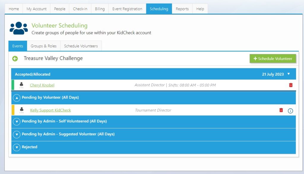This screenshot has width=304, height=174.
Task: Click the yellow status bar beside Kelly
Action: click(13, 110)
